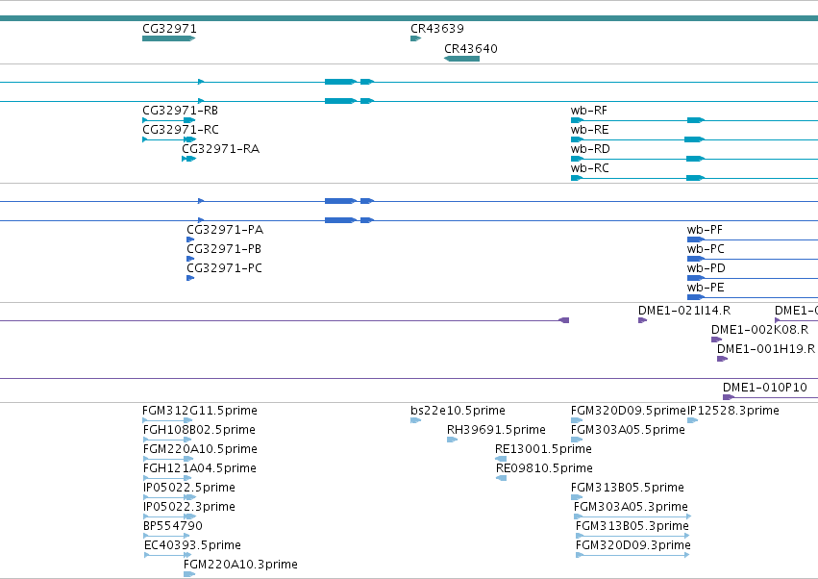
Task: Click the FGM220A10.5prime EST label
Action: [x=200, y=449]
